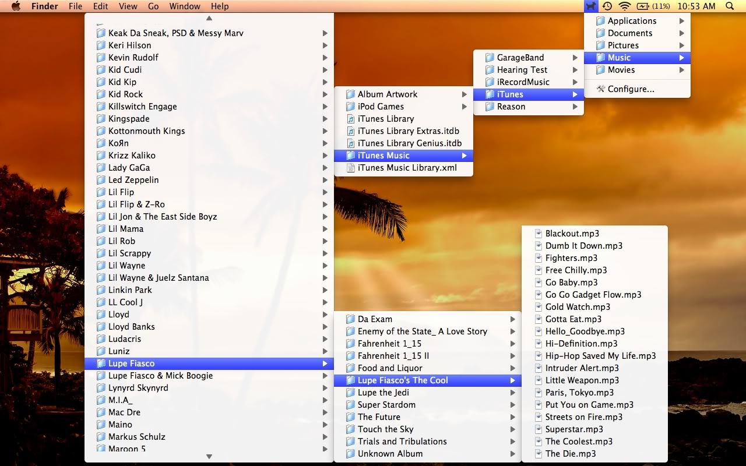Select Paris, Tokyo.mp3
Viewport: 746px width, 466px height.
point(594,393)
